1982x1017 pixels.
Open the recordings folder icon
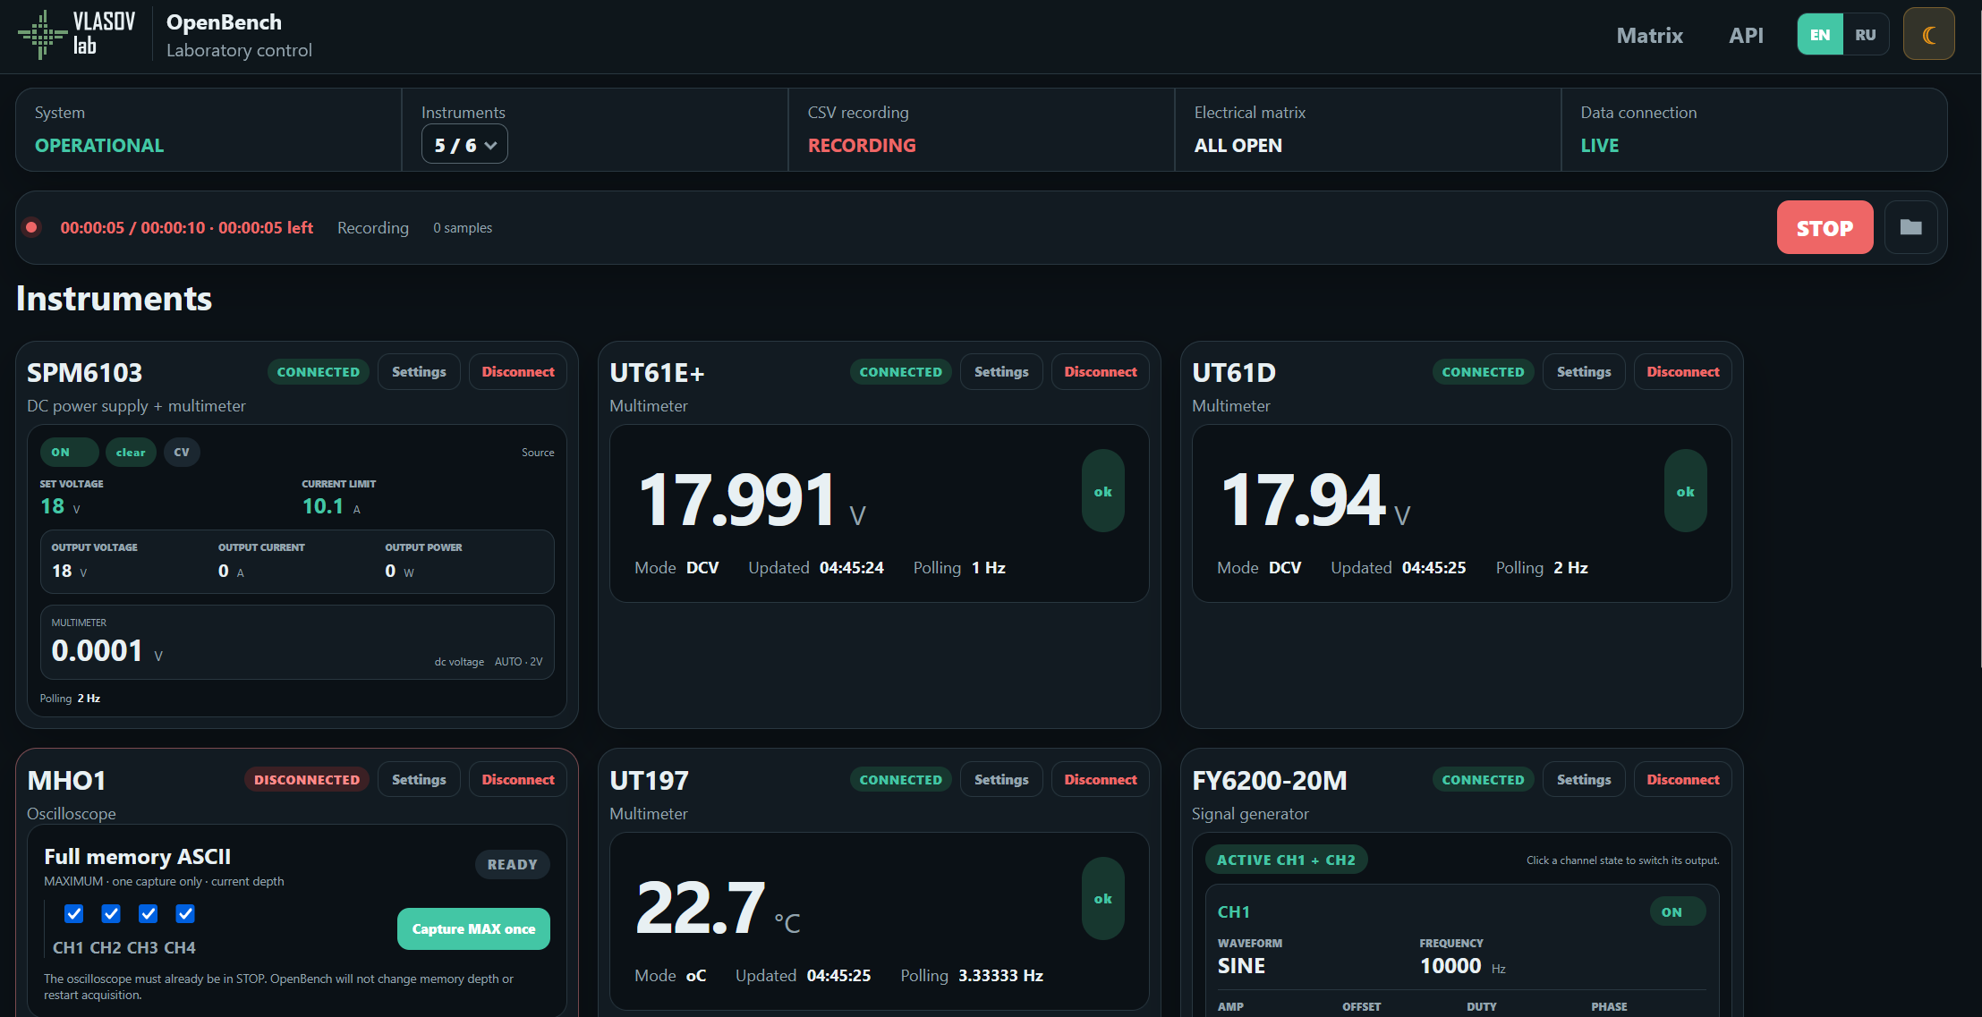tap(1910, 227)
